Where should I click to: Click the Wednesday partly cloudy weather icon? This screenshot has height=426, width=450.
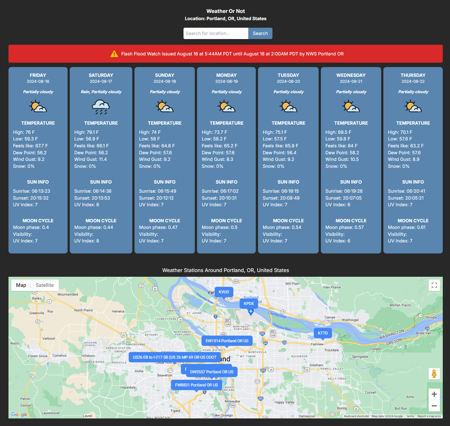[351, 107]
